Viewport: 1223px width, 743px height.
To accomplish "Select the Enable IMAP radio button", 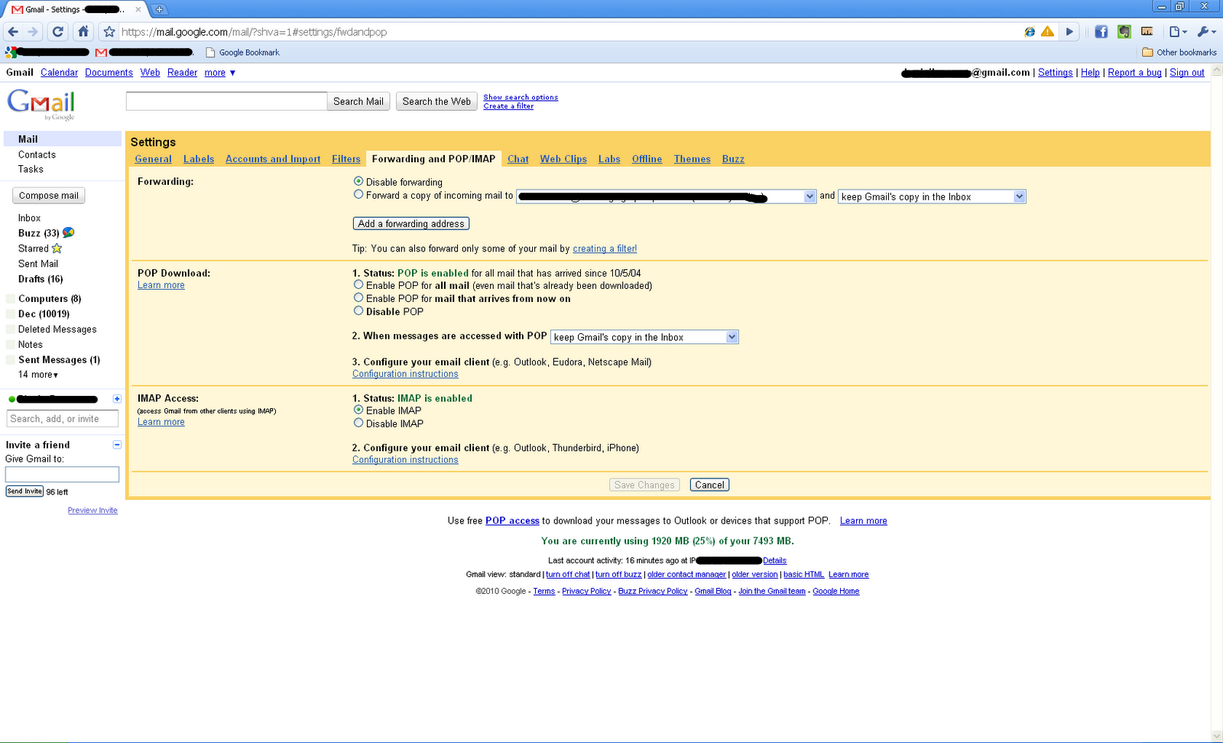I will [x=358, y=410].
